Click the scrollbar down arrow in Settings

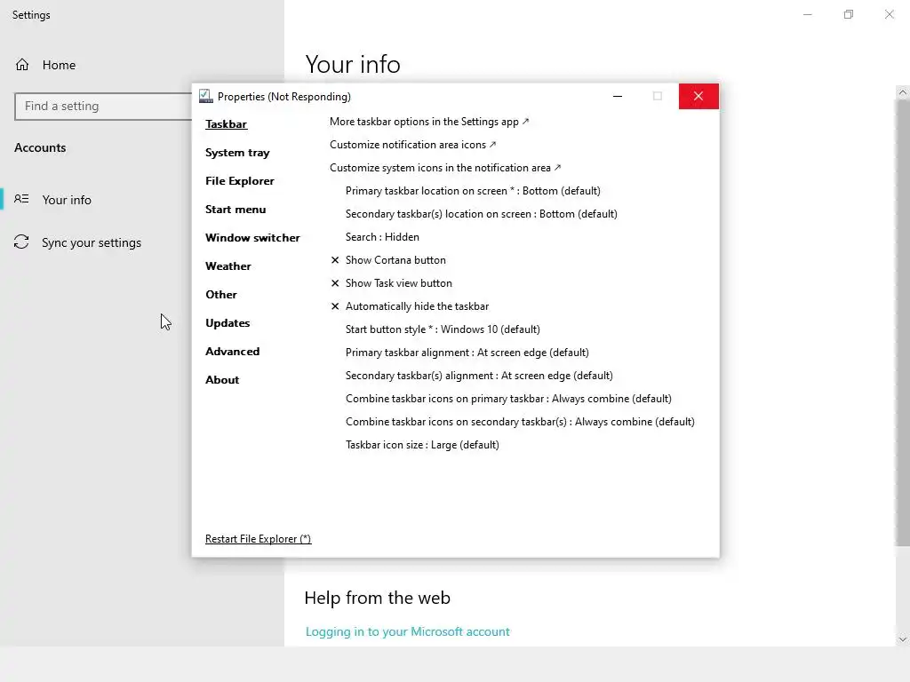point(903,639)
